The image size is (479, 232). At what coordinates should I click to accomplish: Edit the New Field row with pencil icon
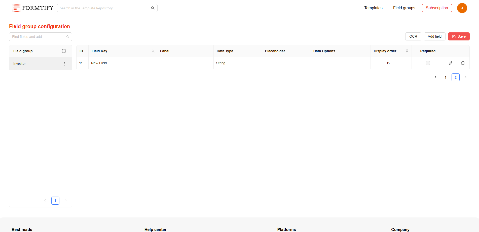(x=451, y=63)
